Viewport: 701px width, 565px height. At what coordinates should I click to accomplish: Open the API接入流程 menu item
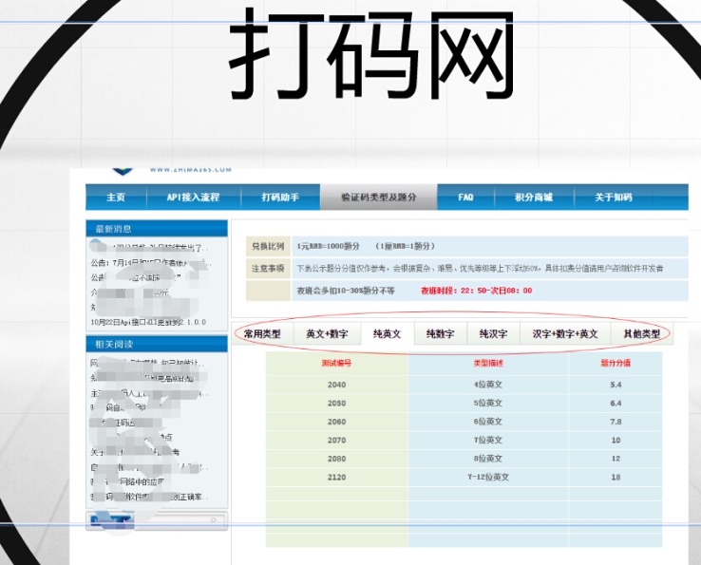coord(193,198)
